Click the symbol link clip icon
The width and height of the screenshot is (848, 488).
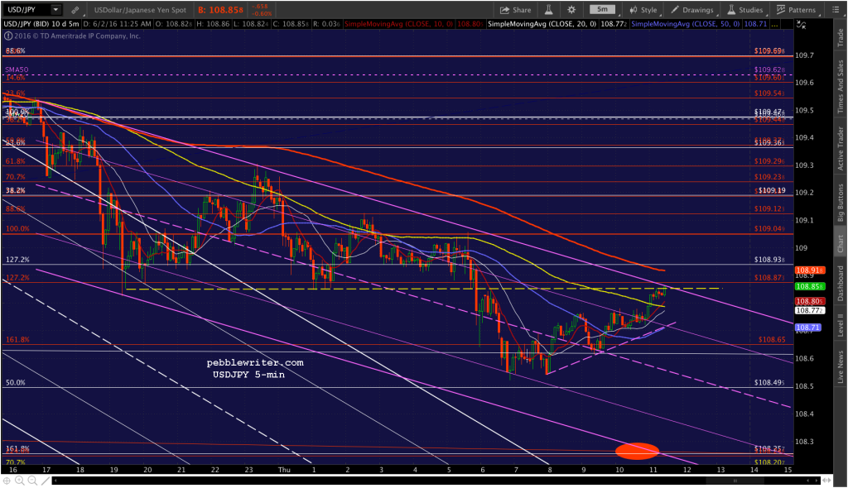coord(75,10)
